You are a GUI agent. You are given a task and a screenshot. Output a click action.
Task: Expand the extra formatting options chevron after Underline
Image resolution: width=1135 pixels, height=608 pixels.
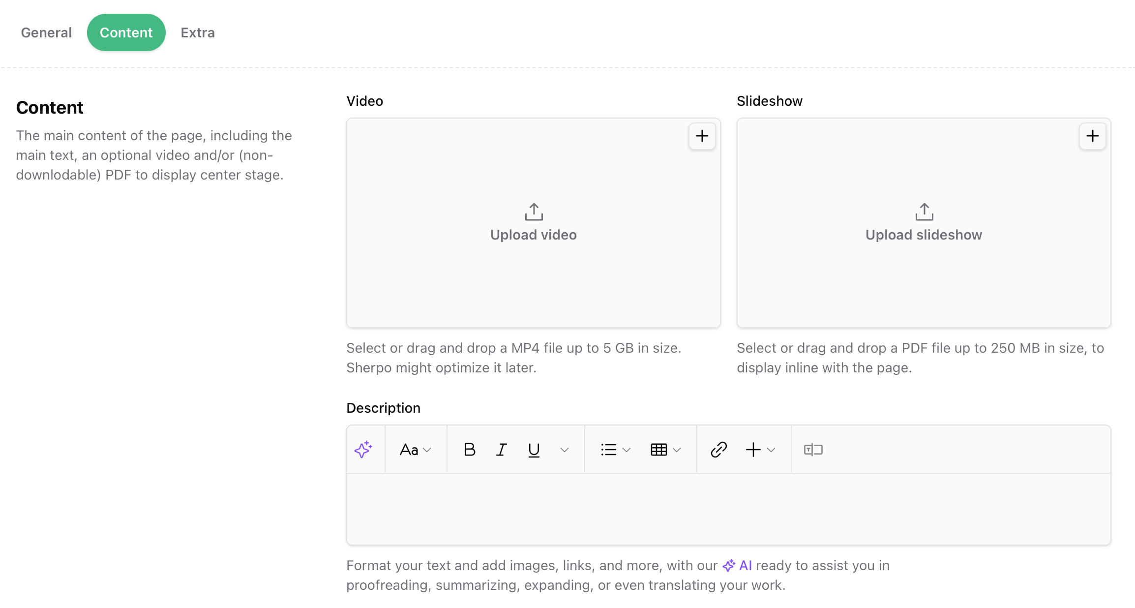(564, 449)
